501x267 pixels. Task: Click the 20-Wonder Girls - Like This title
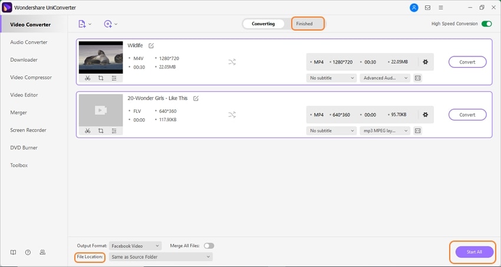click(x=157, y=98)
